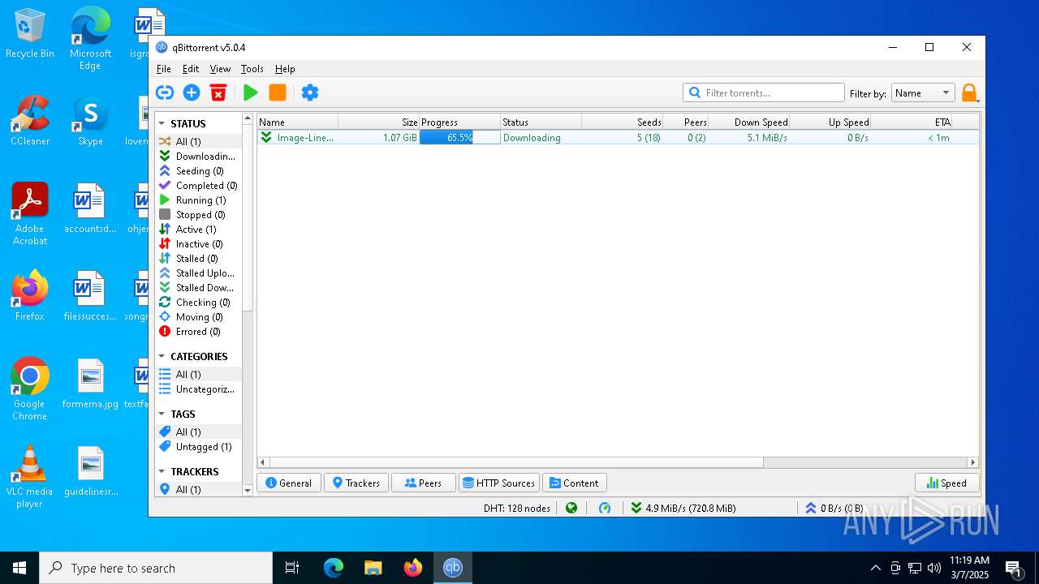1039x584 pixels.
Task: Click torrent list horizontal scrollbar
Action: point(516,462)
